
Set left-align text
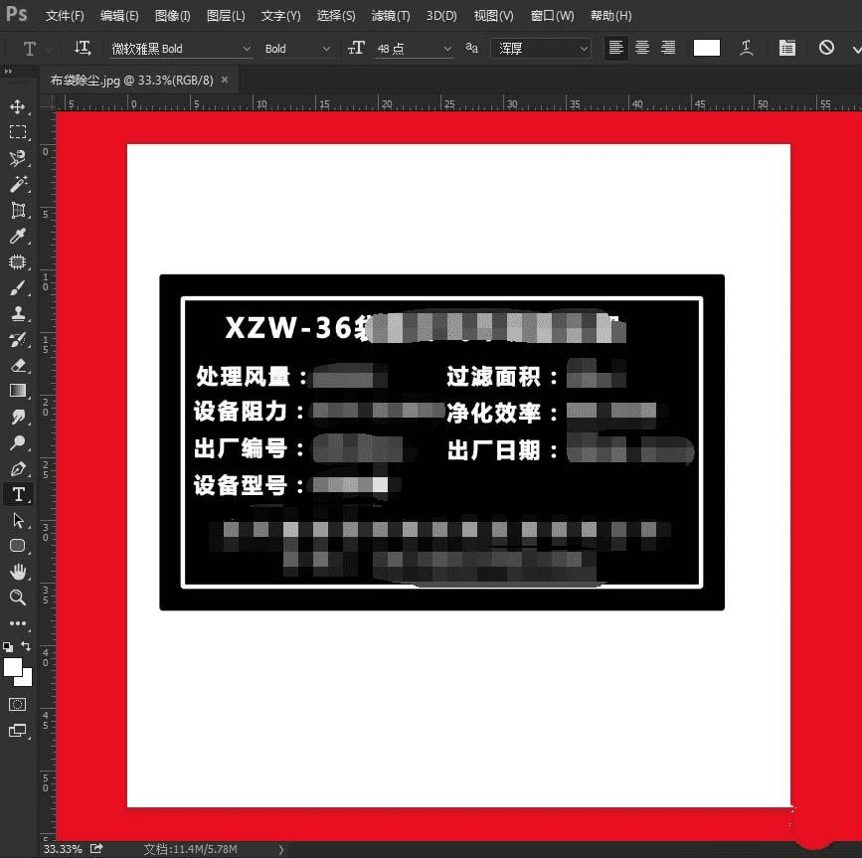(615, 48)
